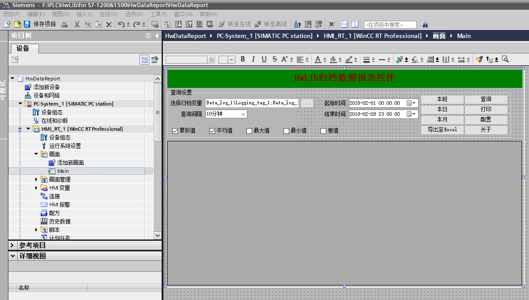
Task: Open the 插入(I) menu
Action: click(84, 14)
